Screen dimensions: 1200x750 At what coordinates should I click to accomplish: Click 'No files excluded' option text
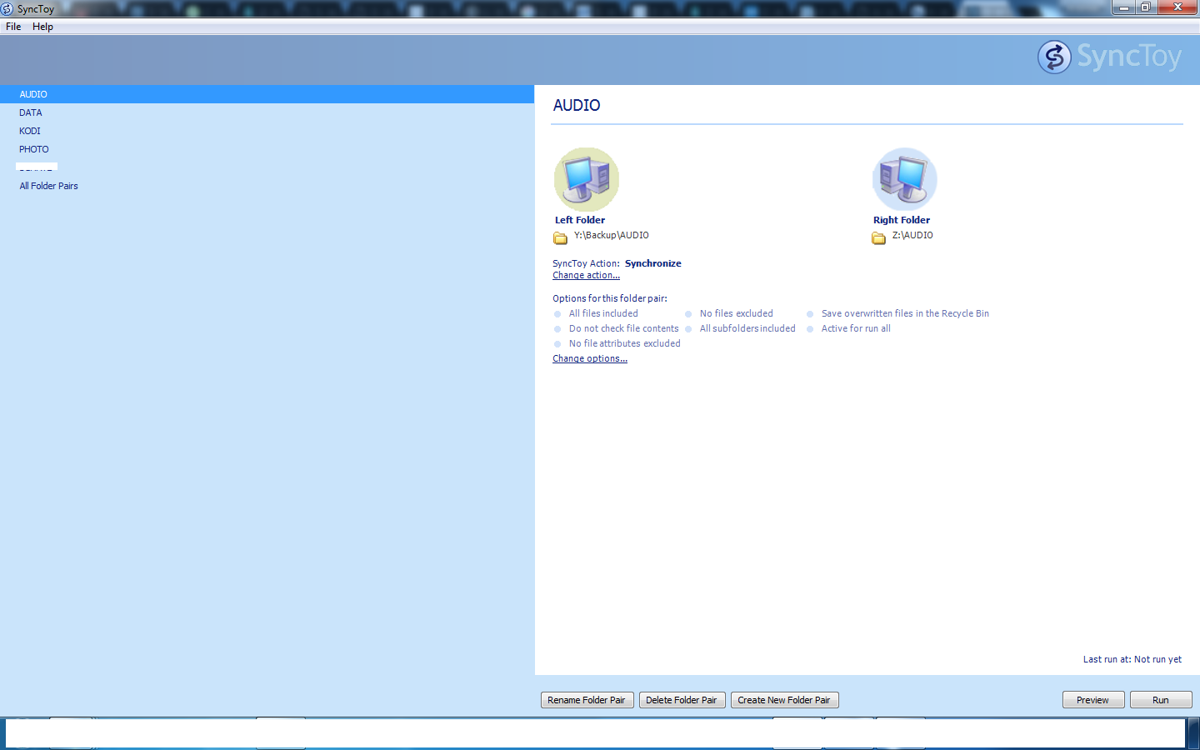737,313
